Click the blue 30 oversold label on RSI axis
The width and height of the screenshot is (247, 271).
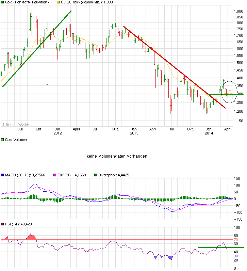[236, 256]
